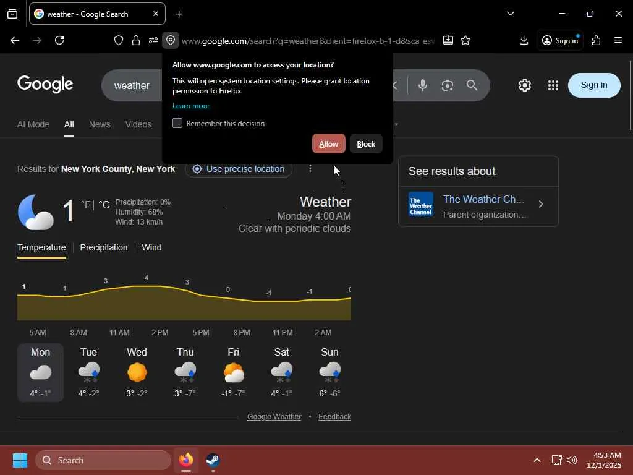Bookmark this page with the star

465,40
